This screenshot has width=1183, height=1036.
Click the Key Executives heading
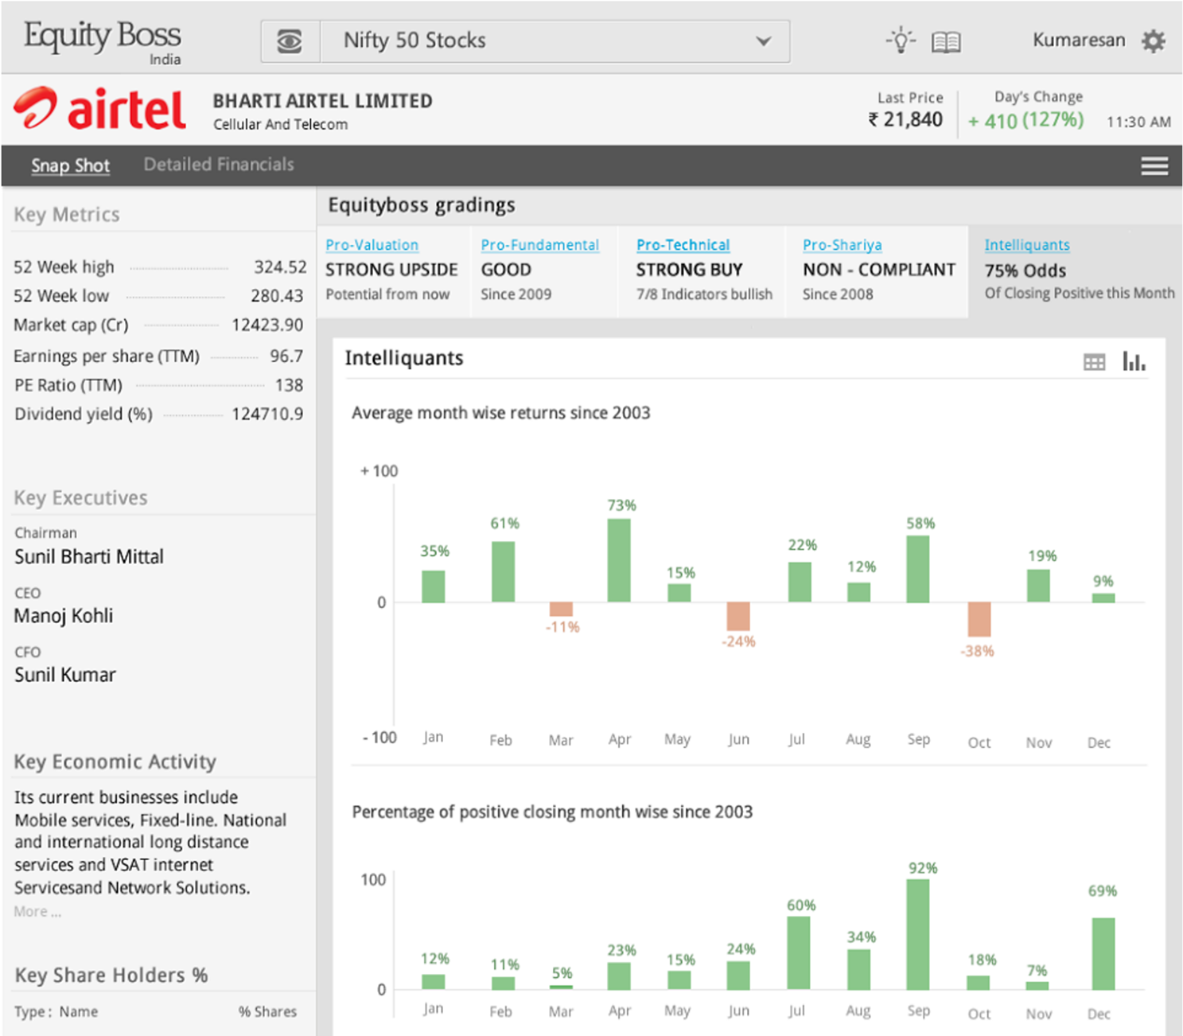tap(80, 497)
